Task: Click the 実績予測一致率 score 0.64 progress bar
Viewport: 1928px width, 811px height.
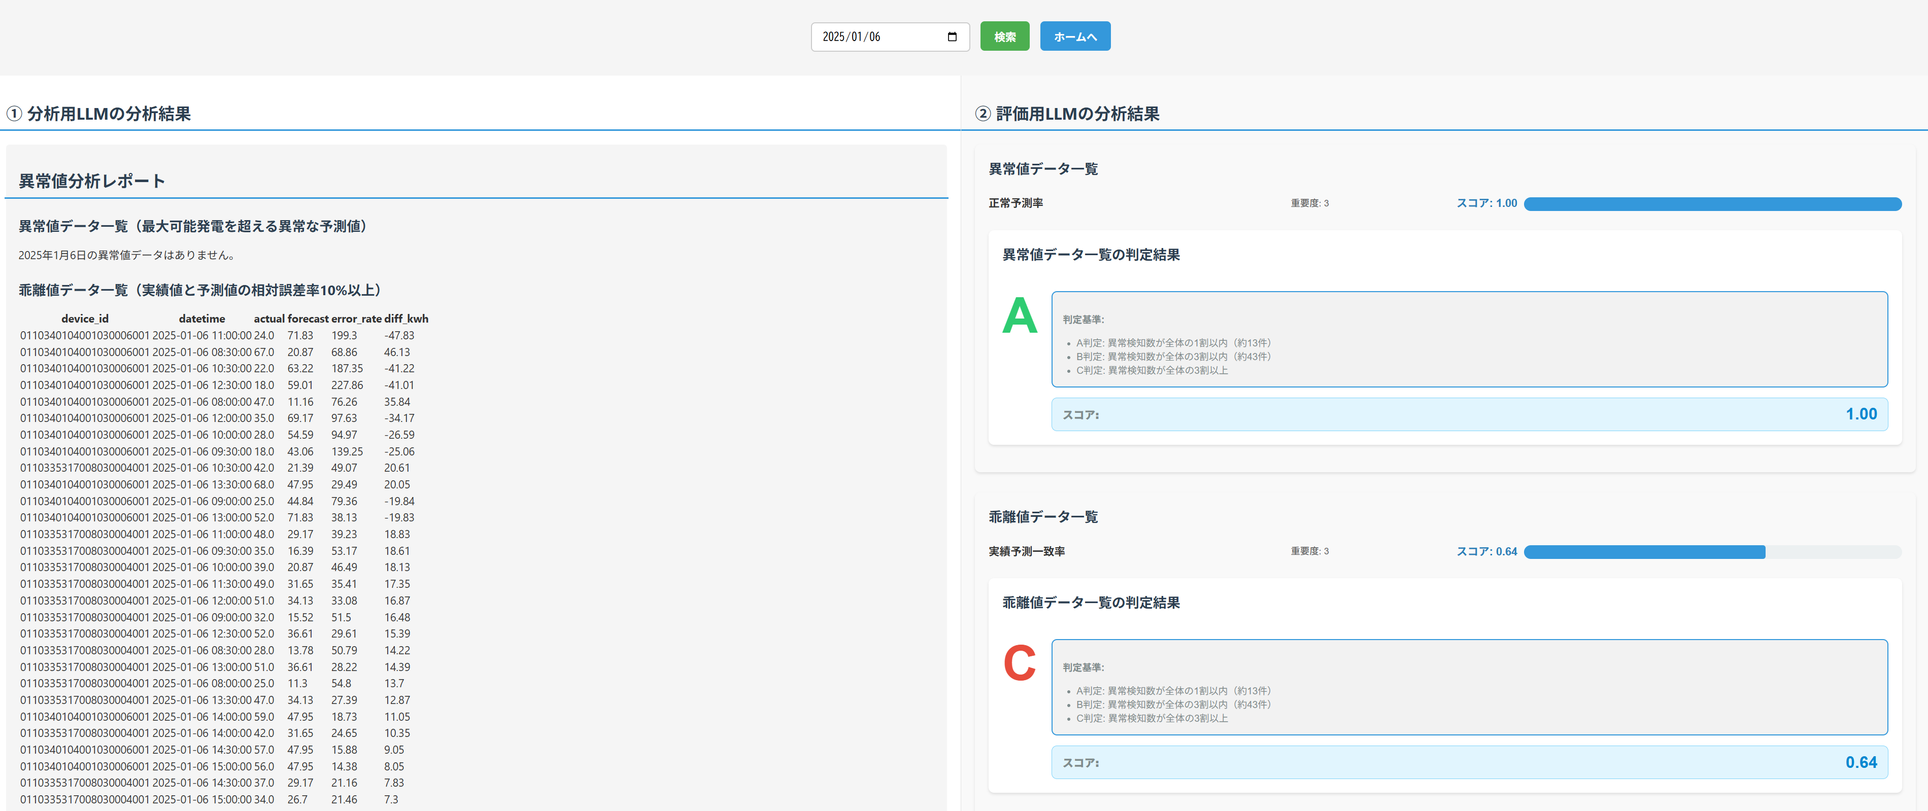Action: coord(1712,552)
